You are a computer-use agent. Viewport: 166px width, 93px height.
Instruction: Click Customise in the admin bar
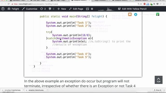(x=30, y=9)
